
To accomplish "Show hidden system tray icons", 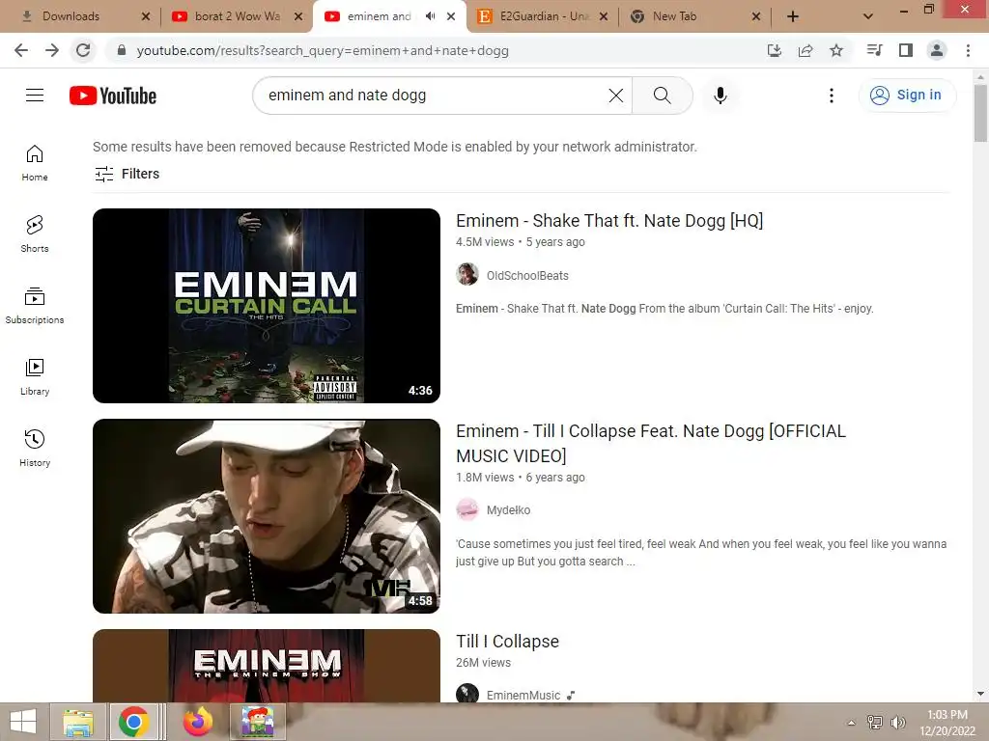I will coord(852,723).
